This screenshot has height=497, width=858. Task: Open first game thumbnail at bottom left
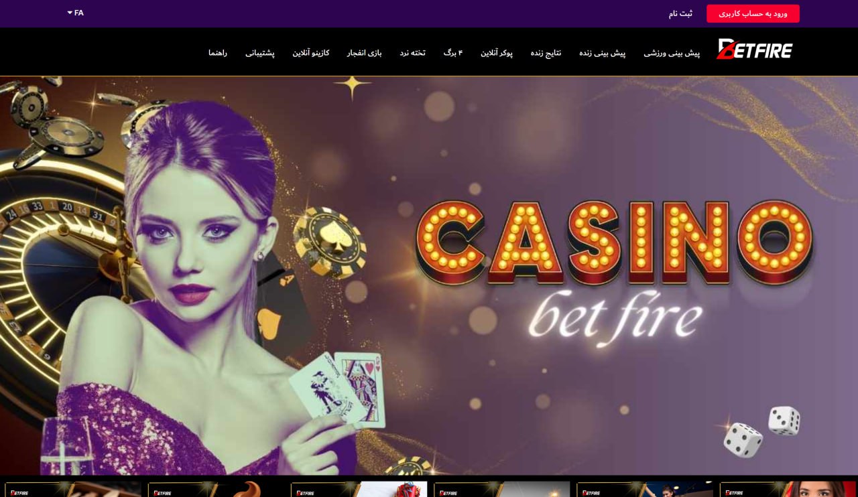click(x=72, y=489)
